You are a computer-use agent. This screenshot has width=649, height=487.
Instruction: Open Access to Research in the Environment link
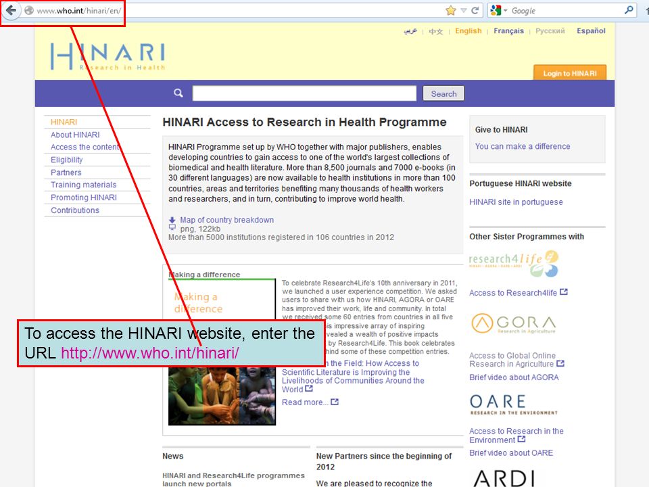pyautogui.click(x=516, y=435)
